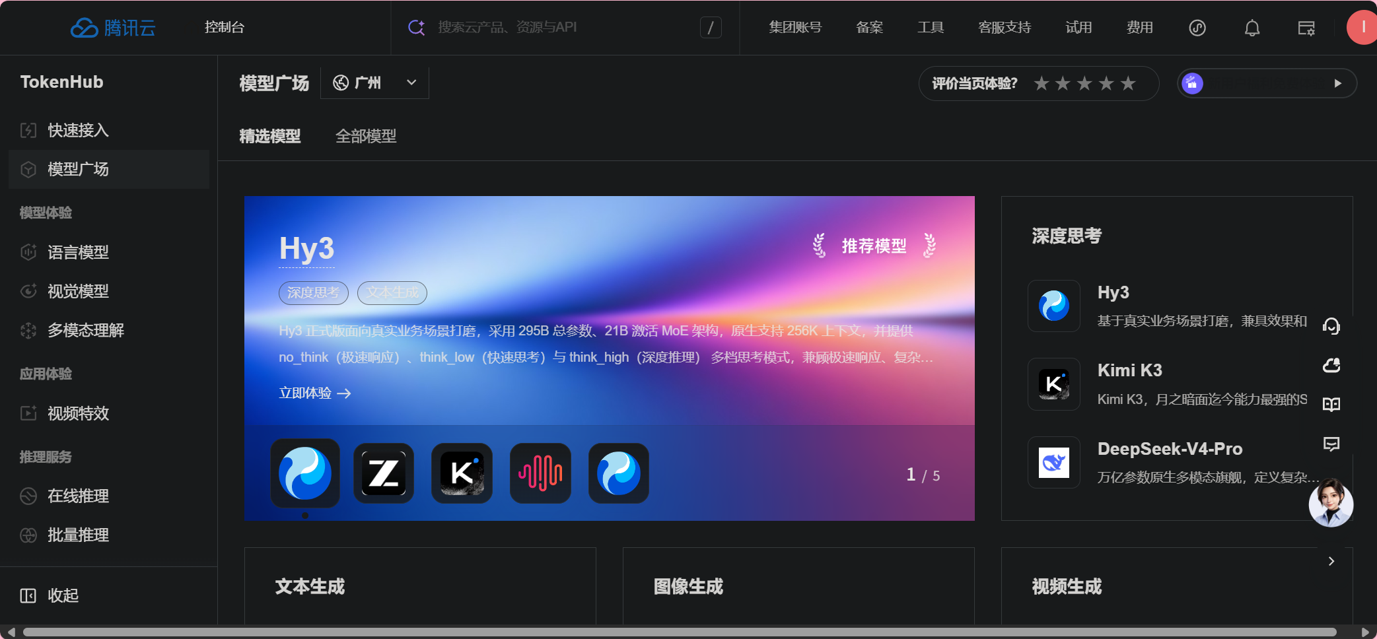The image size is (1377, 639).
Task: Open the 试用 menu
Action: [x=1079, y=28]
